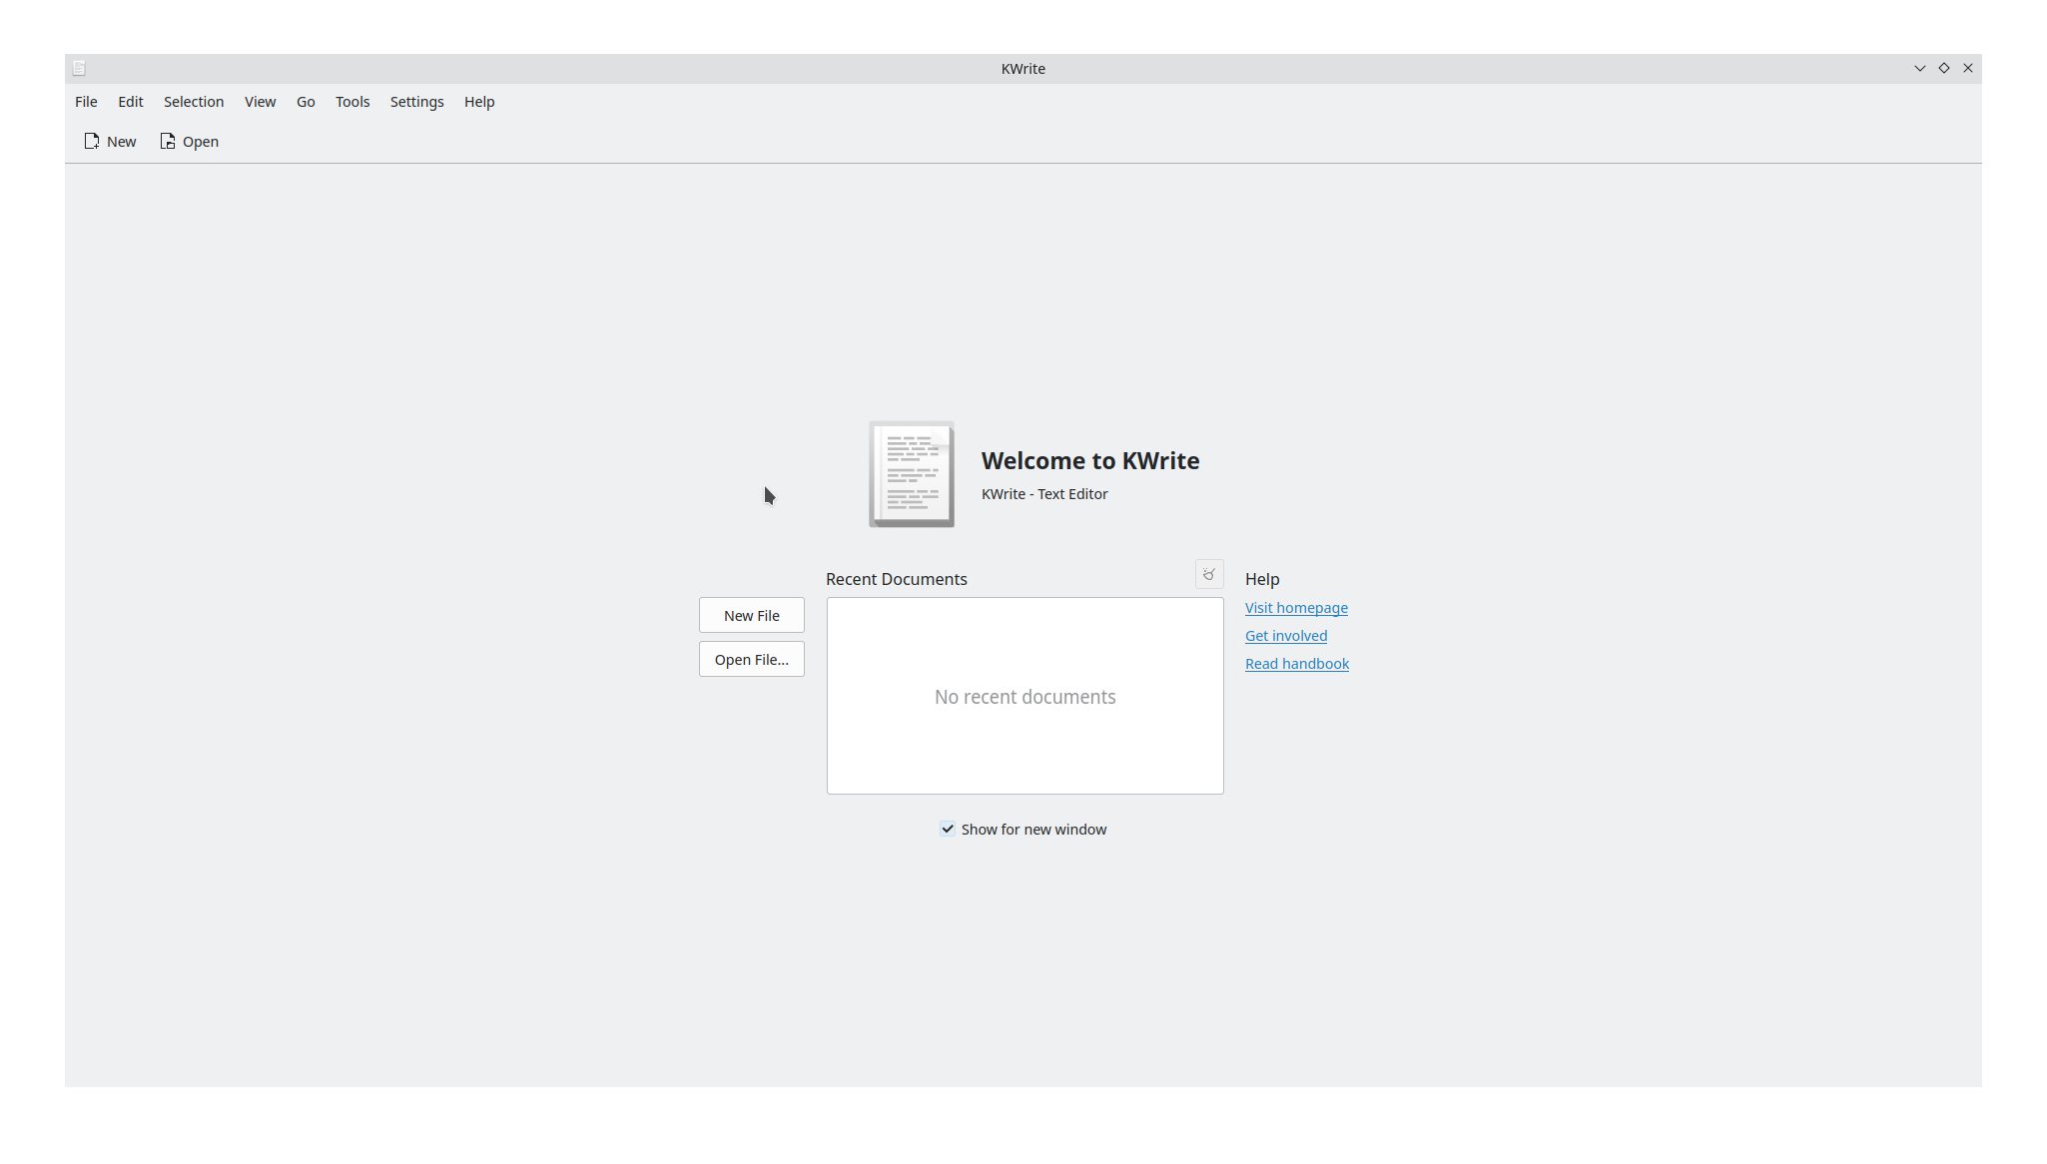
Task: Click the Open File... button
Action: pyautogui.click(x=752, y=660)
